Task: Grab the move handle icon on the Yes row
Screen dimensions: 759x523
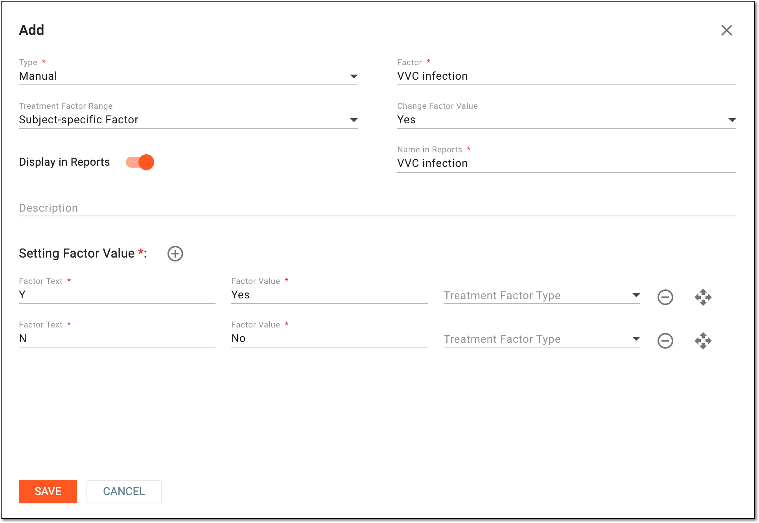Action: (x=703, y=297)
